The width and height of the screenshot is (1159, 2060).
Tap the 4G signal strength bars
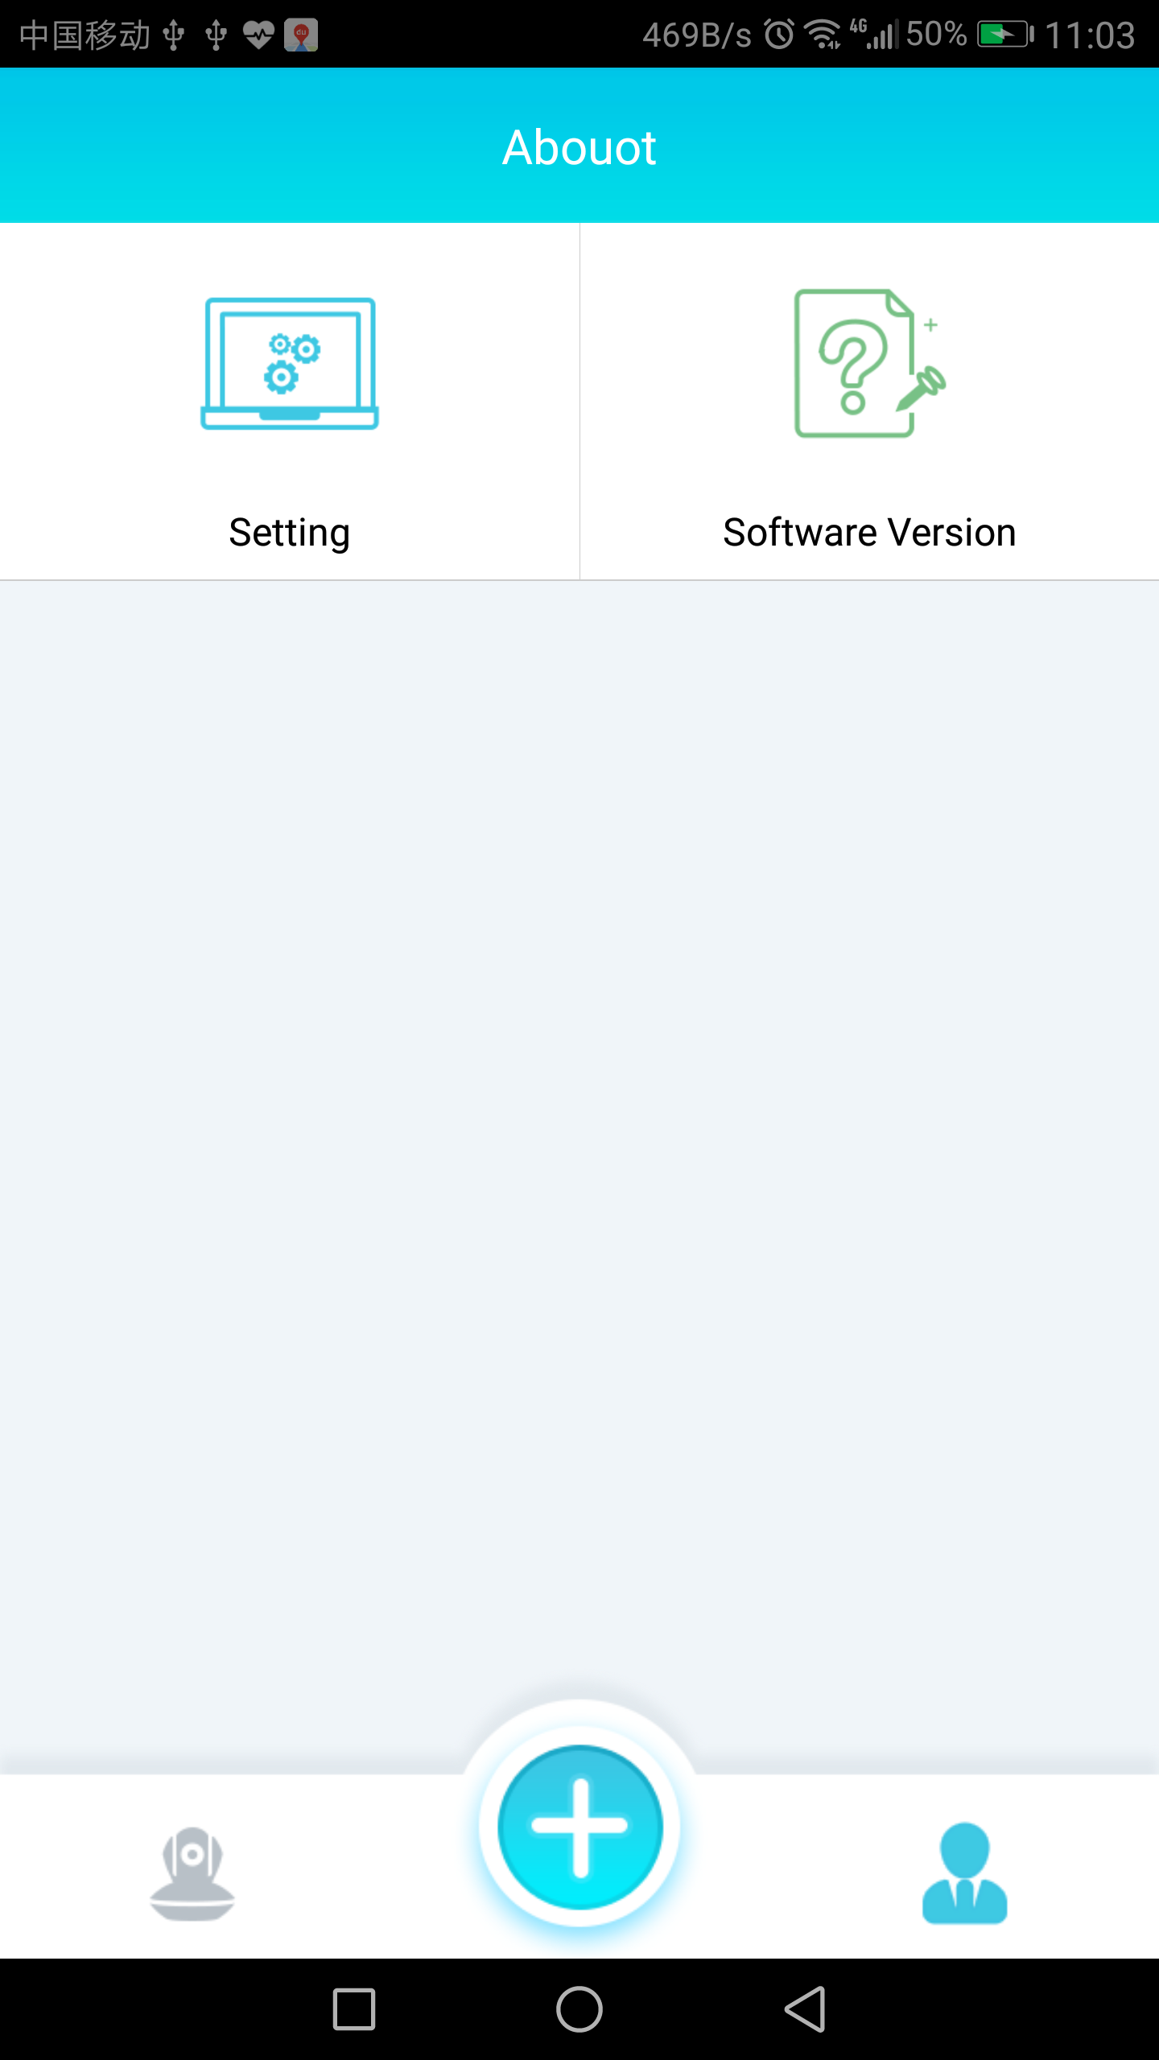pos(874,35)
